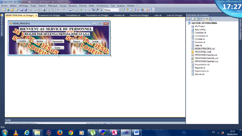Toggle View Designer icon in Solution Explorer
242x136 pixels.
207,19
